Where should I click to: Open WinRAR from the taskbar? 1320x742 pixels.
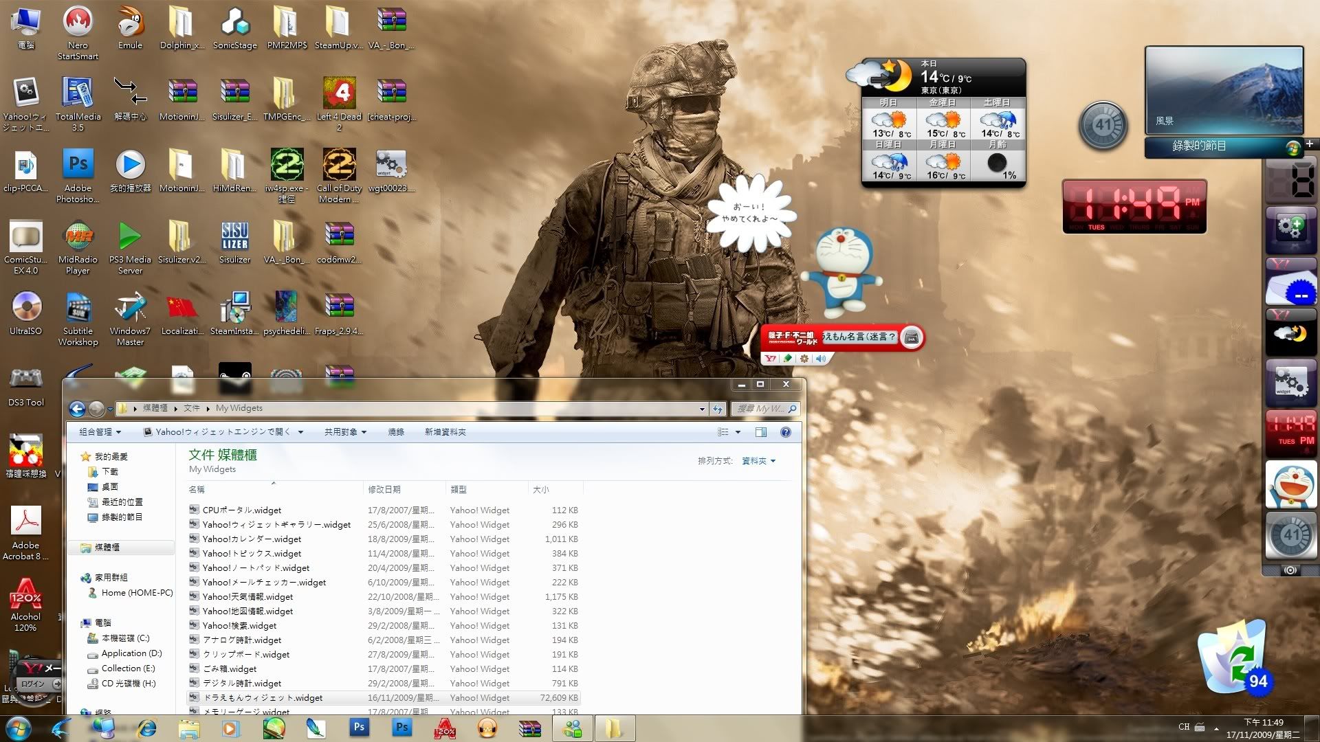click(x=530, y=728)
